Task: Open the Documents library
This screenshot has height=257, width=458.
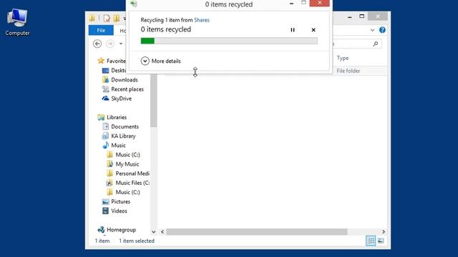Action: (x=120, y=126)
